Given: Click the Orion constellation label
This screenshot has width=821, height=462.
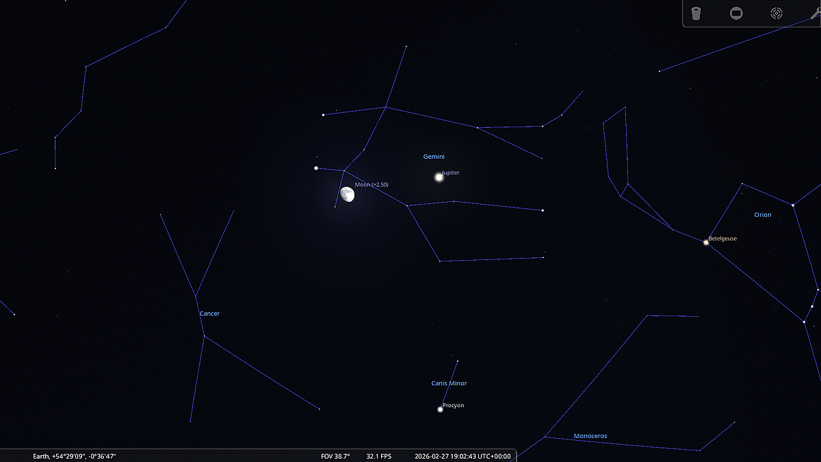Looking at the screenshot, I should (x=762, y=215).
